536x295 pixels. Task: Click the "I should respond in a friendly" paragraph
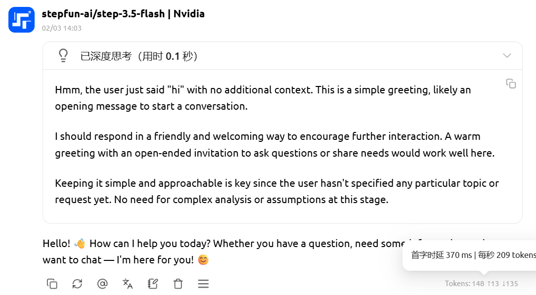coord(274,144)
